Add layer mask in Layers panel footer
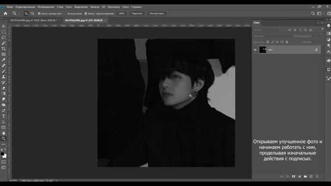The image size is (331, 186). coord(294,176)
